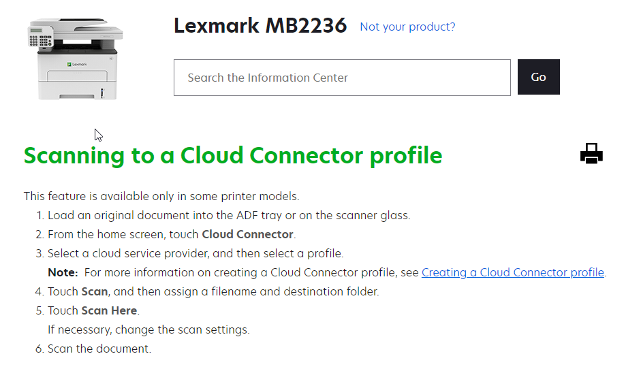Click step 6 Scan the document

[99, 349]
